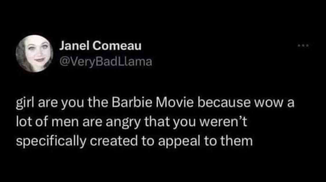This screenshot has height=182, width=326.
Task: Open the three-dot more options menu
Action: pyautogui.click(x=304, y=45)
